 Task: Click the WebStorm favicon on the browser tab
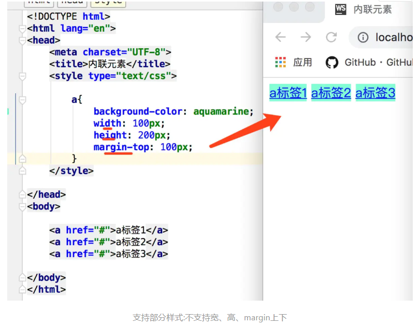(x=340, y=9)
